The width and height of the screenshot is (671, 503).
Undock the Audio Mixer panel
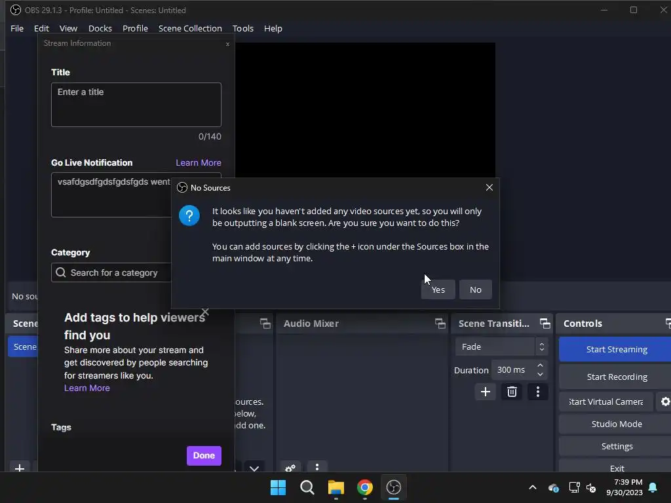click(x=440, y=324)
